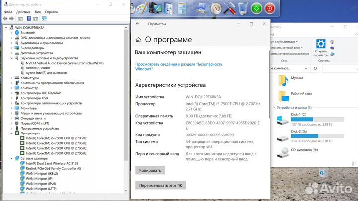This screenshot has height=201, width=358.
Task: Collapse Звуковые, игровые и видеоустройства node
Action: [x=11, y=58]
